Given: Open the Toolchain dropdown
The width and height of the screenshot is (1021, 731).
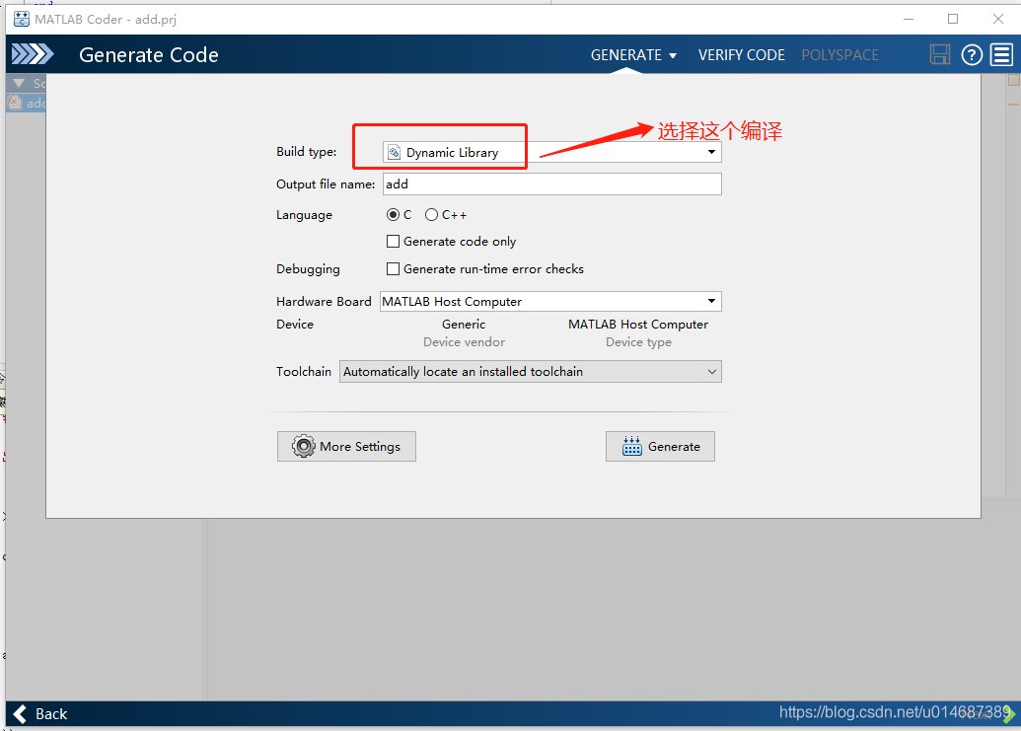Looking at the screenshot, I should [x=711, y=372].
